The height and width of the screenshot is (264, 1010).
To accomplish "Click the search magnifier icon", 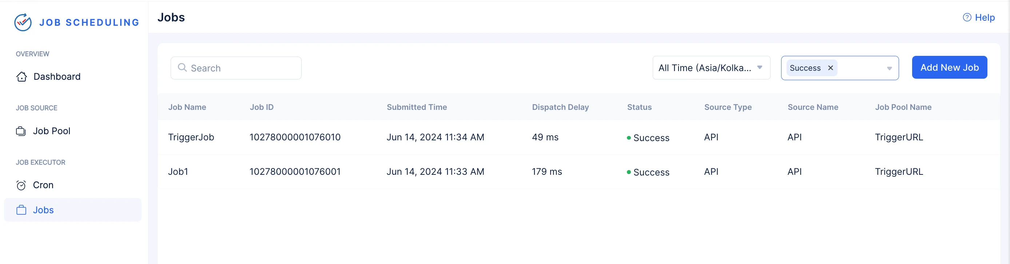I will pos(182,67).
